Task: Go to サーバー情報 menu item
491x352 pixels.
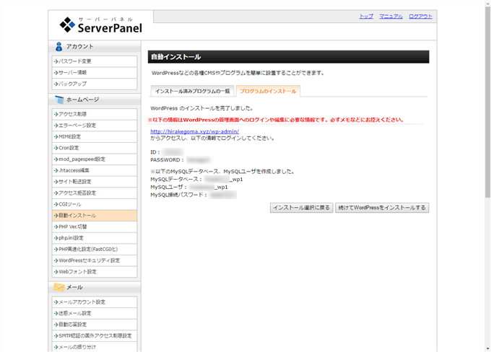Action: click(72, 73)
